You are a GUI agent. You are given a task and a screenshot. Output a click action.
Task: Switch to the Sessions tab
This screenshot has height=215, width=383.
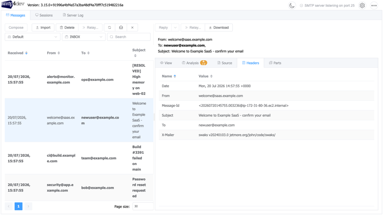click(44, 15)
